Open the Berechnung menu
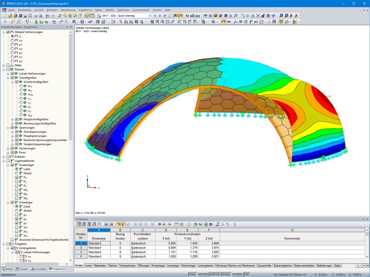This screenshot has height=277, width=370. (68, 10)
